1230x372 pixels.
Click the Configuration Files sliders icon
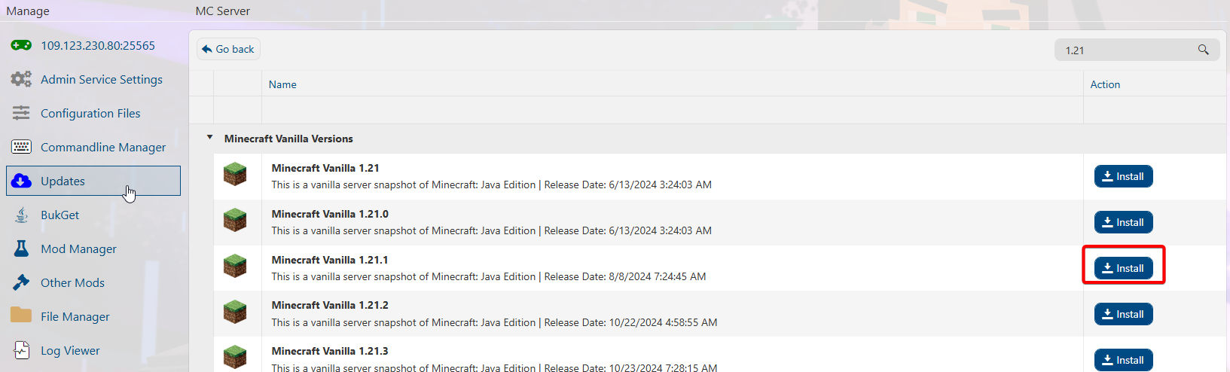pyautogui.click(x=21, y=113)
